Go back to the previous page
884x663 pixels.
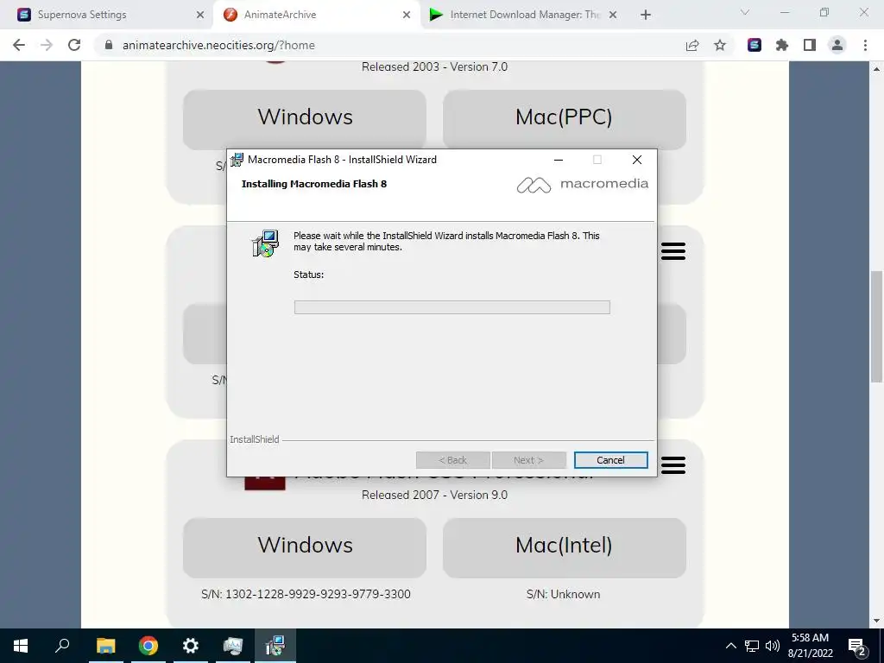coord(19,45)
